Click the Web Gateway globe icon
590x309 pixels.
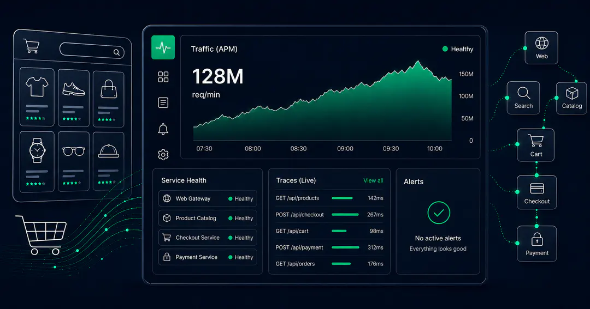(x=167, y=198)
